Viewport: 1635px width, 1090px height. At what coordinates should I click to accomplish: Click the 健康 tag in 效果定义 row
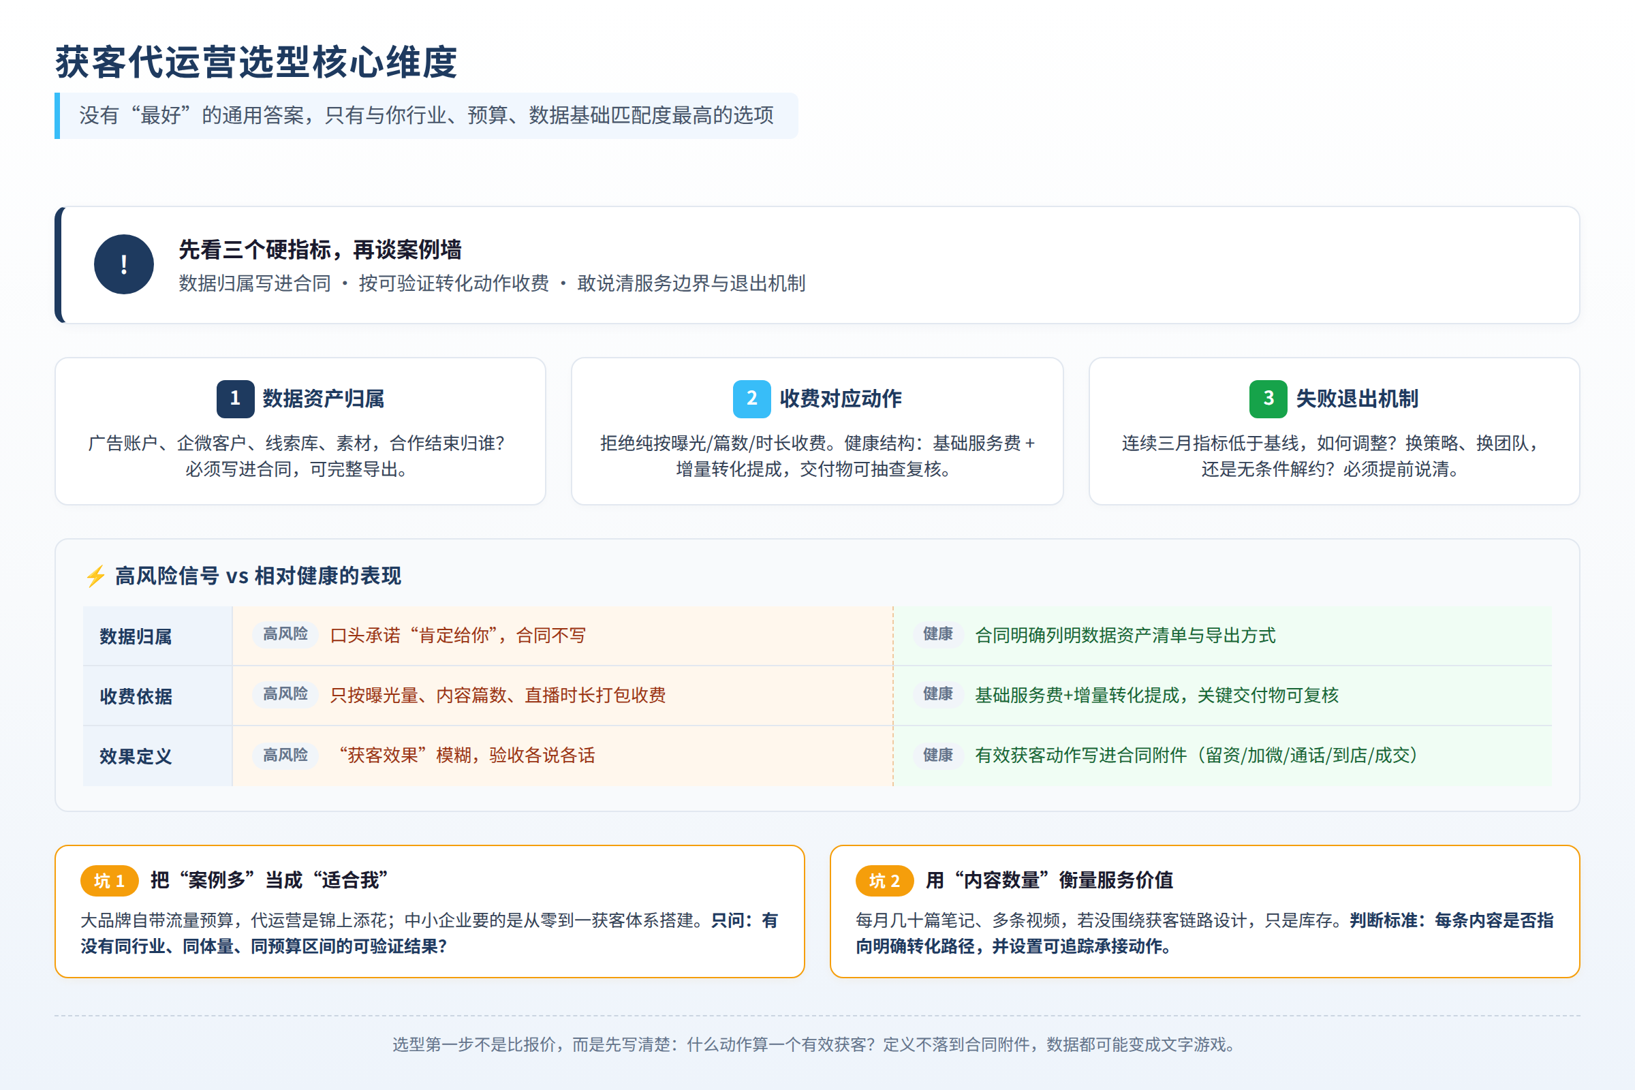tap(938, 754)
